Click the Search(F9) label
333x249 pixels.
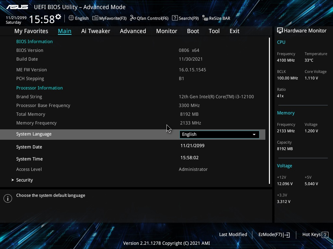click(x=189, y=18)
